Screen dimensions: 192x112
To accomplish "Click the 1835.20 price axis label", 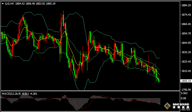I will [186, 52].
